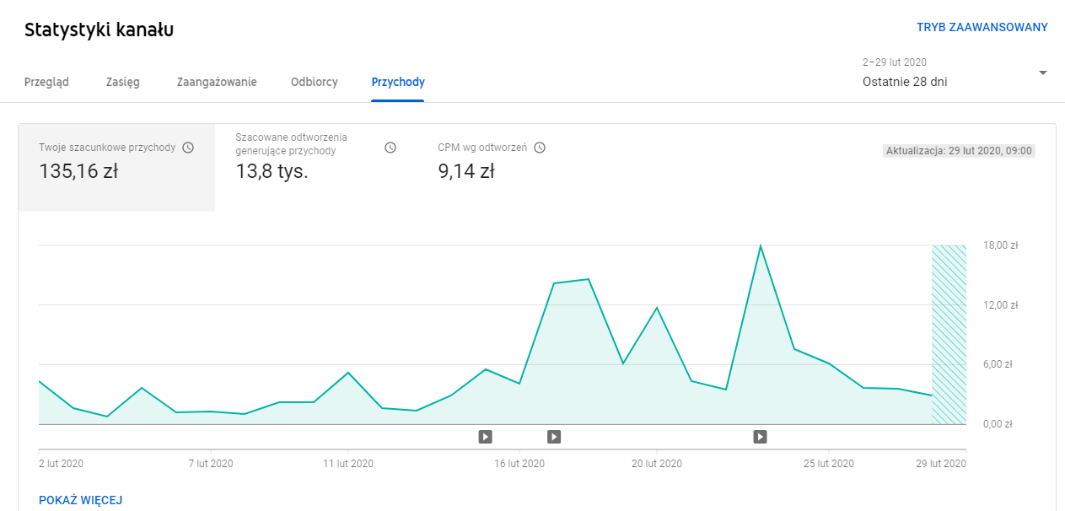The image size is (1065, 511).
Task: Click video marker near 17 lut on chart
Action: [554, 436]
